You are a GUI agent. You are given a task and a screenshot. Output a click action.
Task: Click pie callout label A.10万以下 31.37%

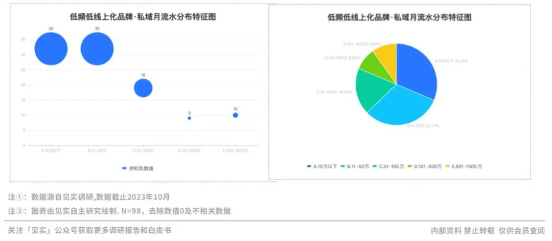click(x=451, y=61)
